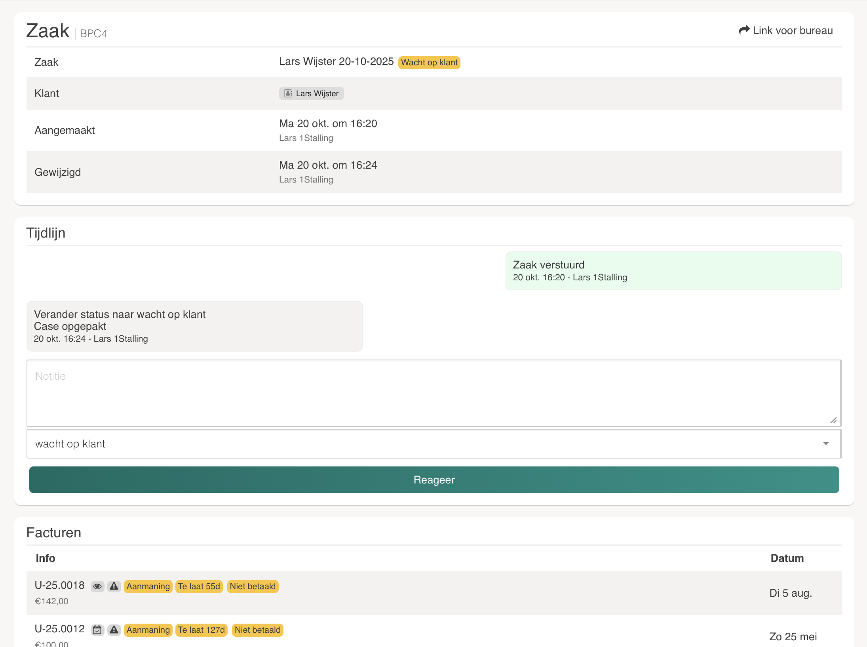Open the Lars Wijster client chip
This screenshot has height=647, width=867.
(317, 93)
